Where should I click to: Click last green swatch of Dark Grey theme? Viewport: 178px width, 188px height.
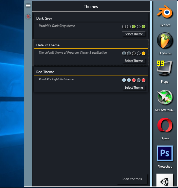143,27
